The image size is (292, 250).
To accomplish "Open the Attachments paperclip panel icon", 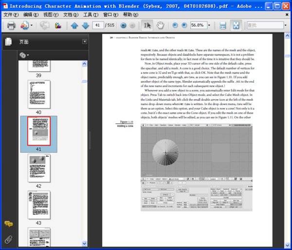I will (x=8, y=240).
